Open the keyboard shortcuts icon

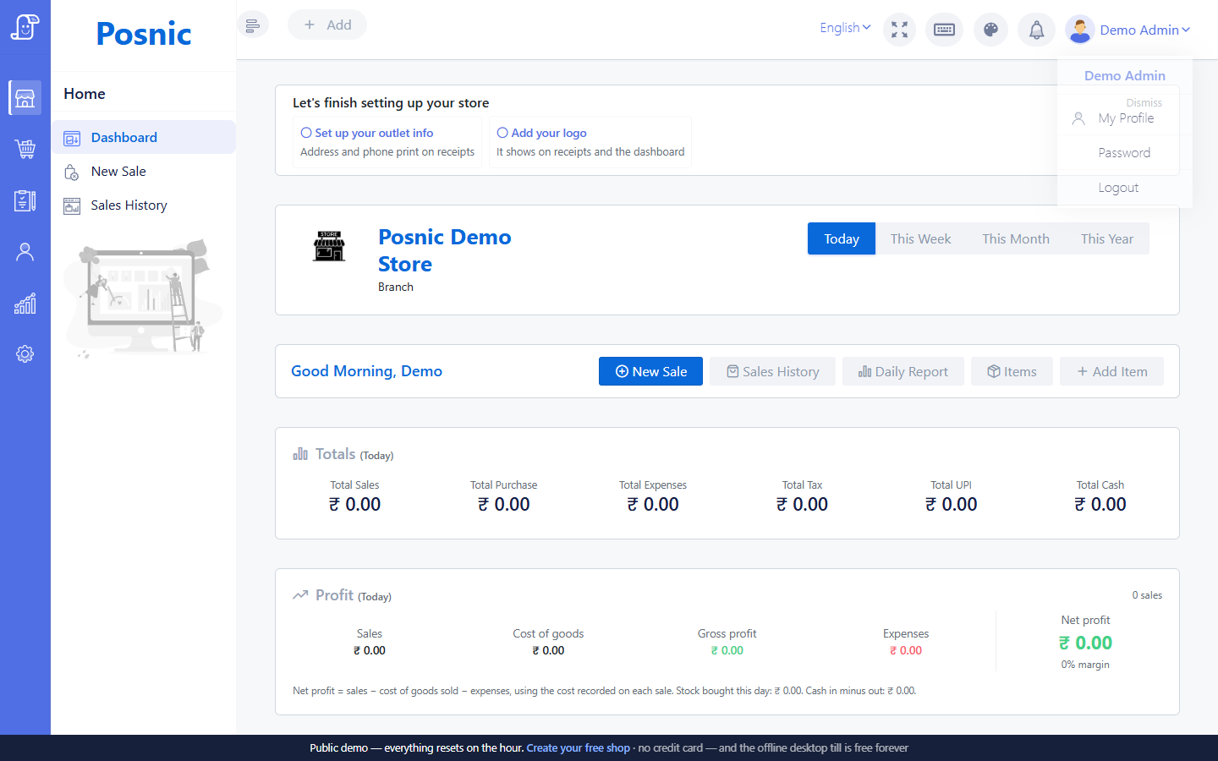click(x=944, y=30)
